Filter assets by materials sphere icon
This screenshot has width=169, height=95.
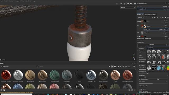tap(110, 66)
